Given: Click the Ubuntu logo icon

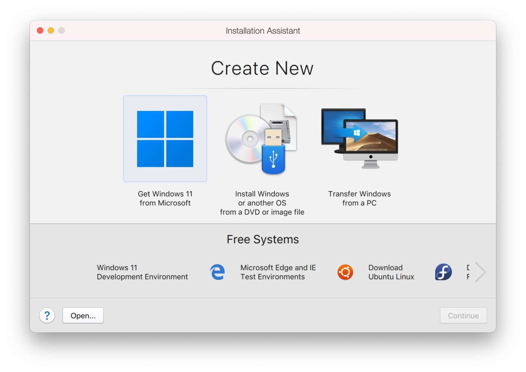Looking at the screenshot, I should [x=345, y=272].
